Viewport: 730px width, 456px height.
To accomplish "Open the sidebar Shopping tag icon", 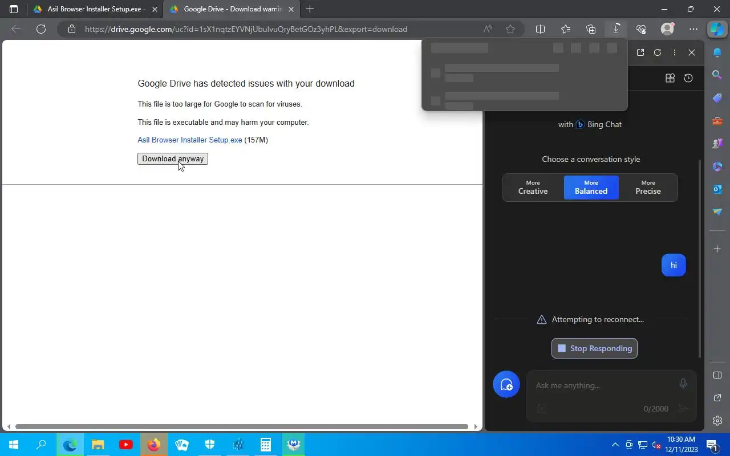I will pos(717,98).
